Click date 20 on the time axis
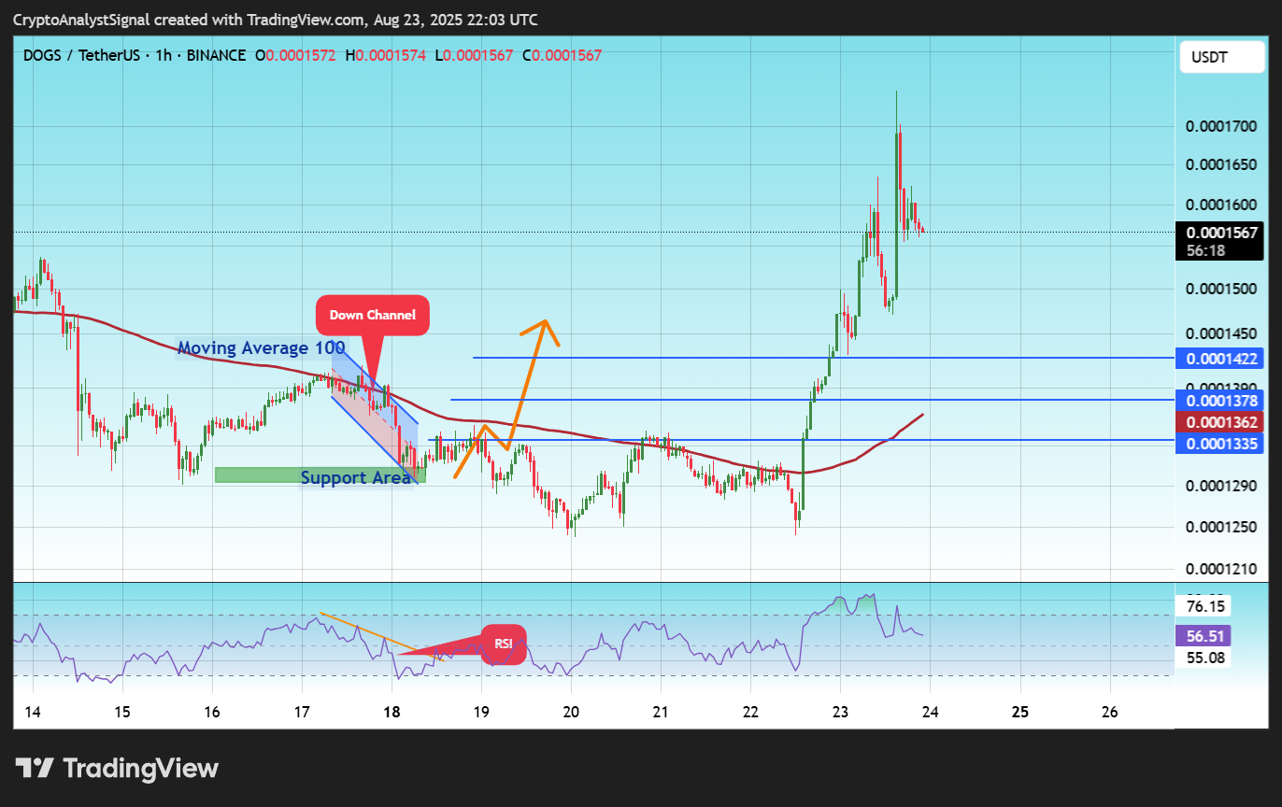Screen dimensions: 1282x807 [x=571, y=712]
